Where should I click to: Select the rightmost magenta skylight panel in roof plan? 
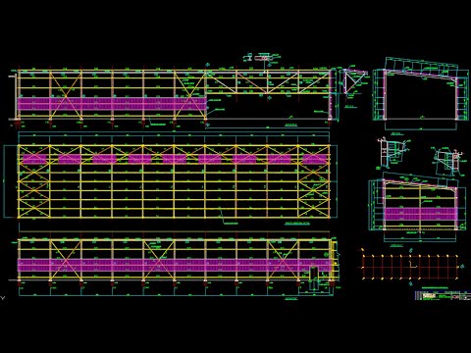pyautogui.click(x=315, y=159)
